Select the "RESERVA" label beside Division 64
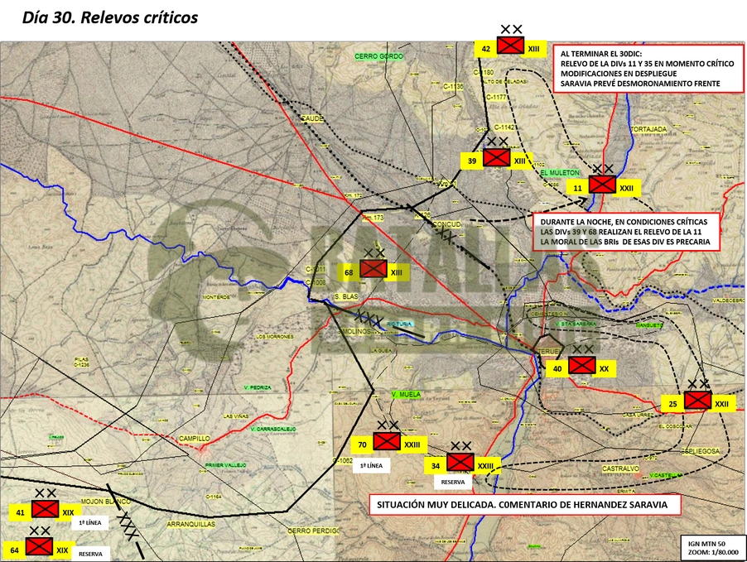The height and width of the screenshot is (562, 747). [90, 554]
